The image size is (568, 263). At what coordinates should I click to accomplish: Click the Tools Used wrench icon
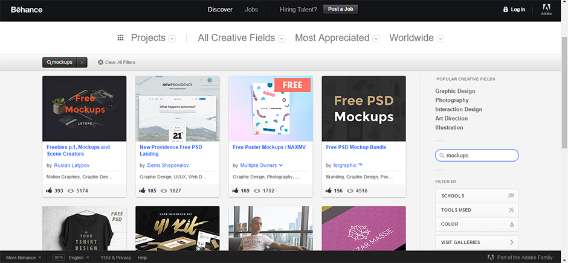(511, 210)
